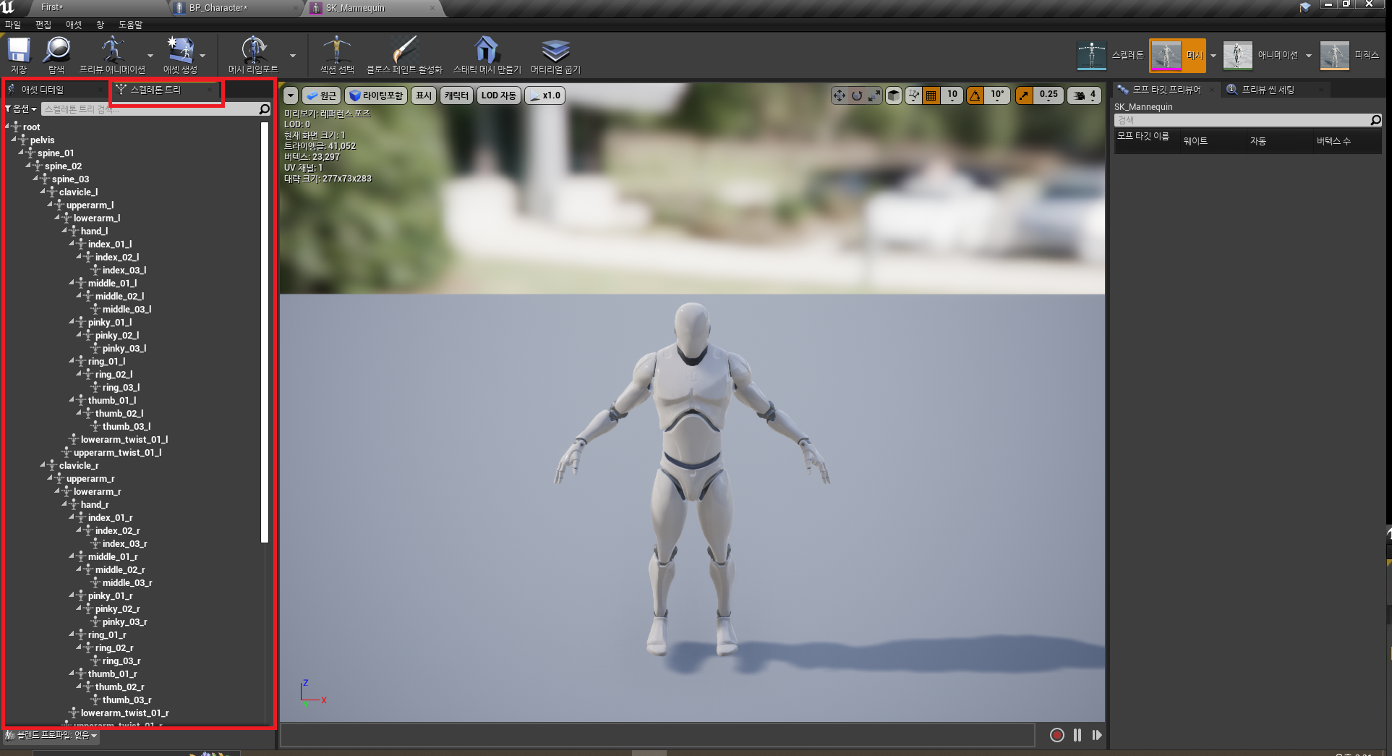1392x756 pixels.
Task: Open skeleton tree Options (옵션) dropdown
Action: 21,109
